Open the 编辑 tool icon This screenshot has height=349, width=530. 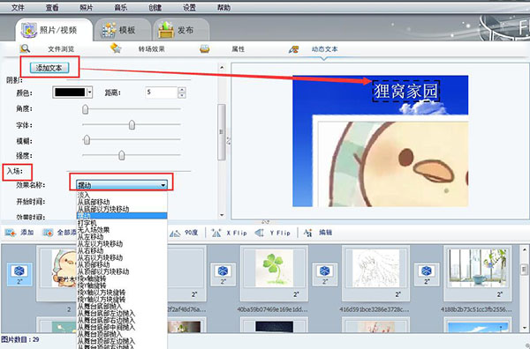click(307, 233)
